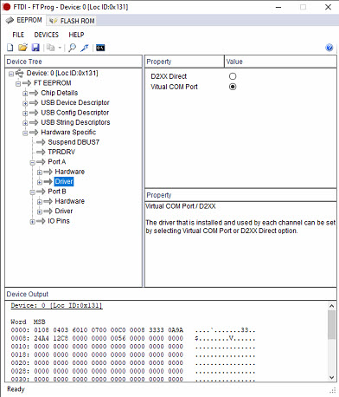Open a template using the folder icon
Screen dimensions: 339x397
(22, 48)
